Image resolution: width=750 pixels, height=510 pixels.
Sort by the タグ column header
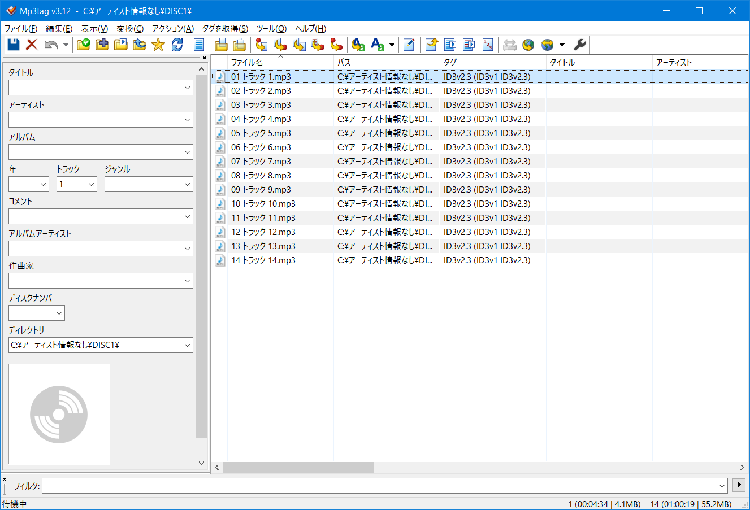[493, 62]
